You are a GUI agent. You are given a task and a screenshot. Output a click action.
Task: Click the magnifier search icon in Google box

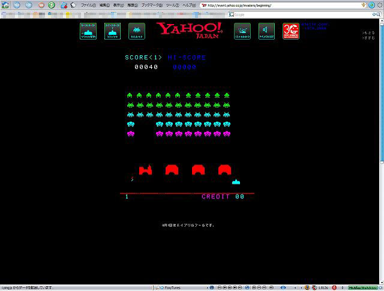tap(379, 14)
